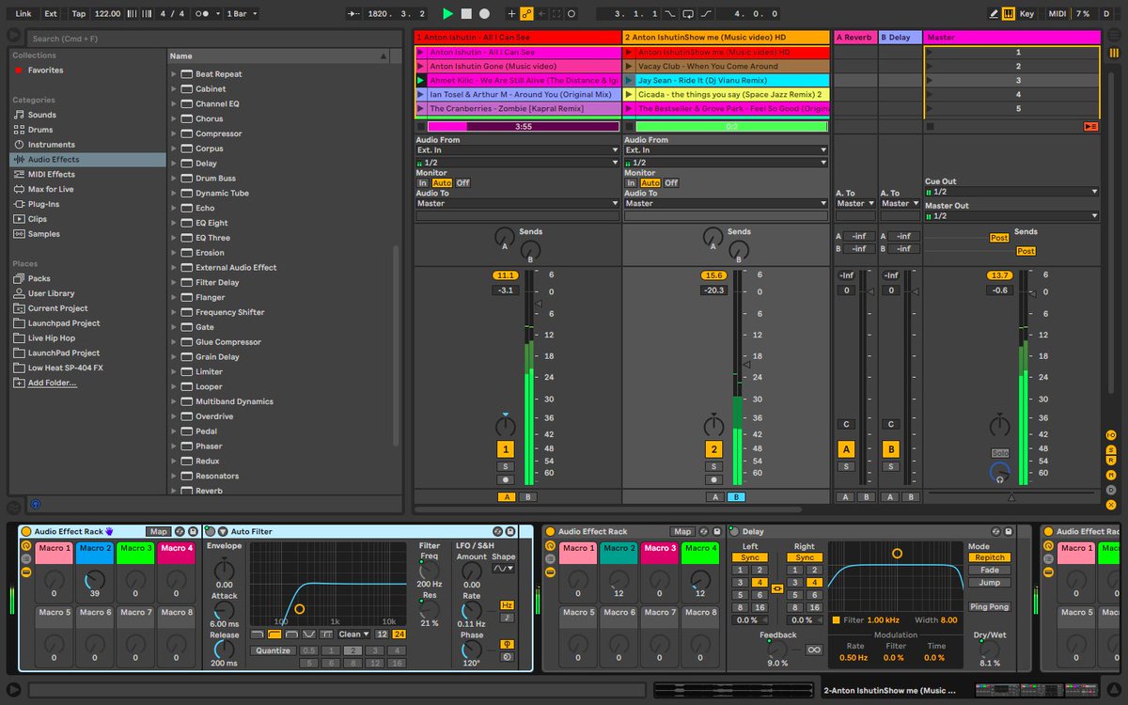
Task: Click Add Folder in Places
Action: tap(52, 383)
